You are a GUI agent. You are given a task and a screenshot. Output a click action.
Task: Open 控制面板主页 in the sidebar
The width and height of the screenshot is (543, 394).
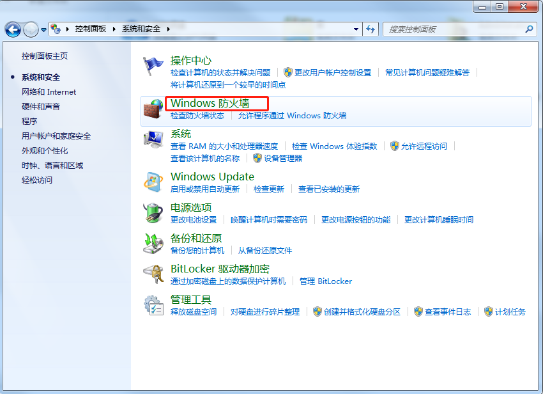pos(45,56)
